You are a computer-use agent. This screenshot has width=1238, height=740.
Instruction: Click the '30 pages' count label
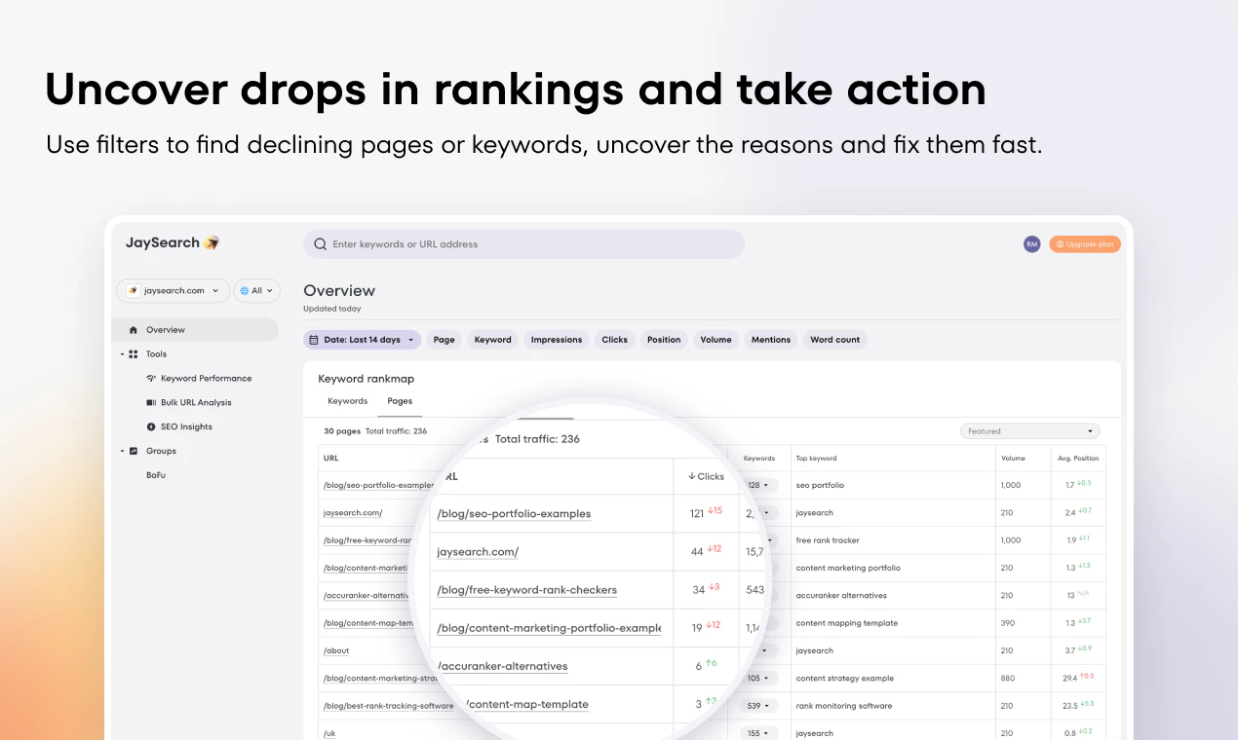(342, 431)
